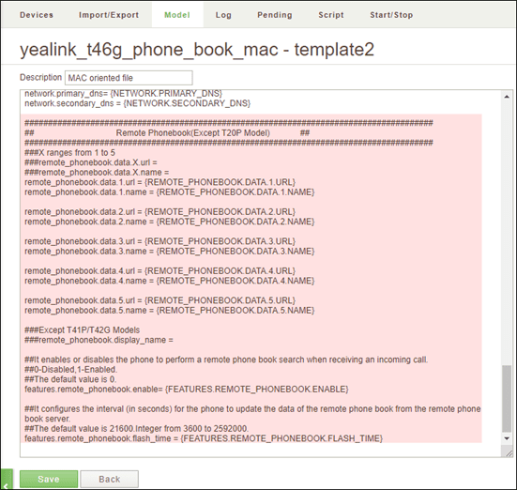The image size is (517, 490).
Task: Click the remote_phonebook.data.3.url line
Action: click(x=160, y=241)
